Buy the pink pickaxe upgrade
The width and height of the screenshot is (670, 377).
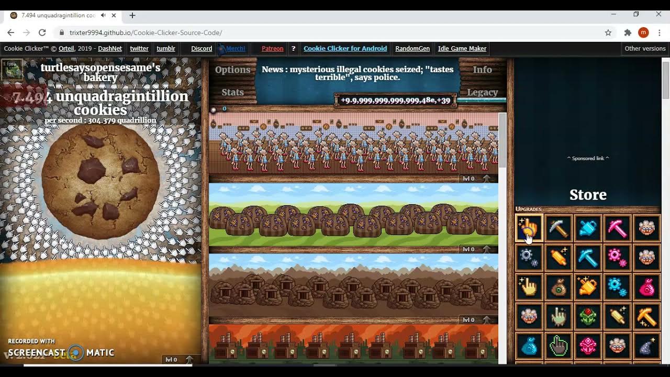[x=617, y=228]
